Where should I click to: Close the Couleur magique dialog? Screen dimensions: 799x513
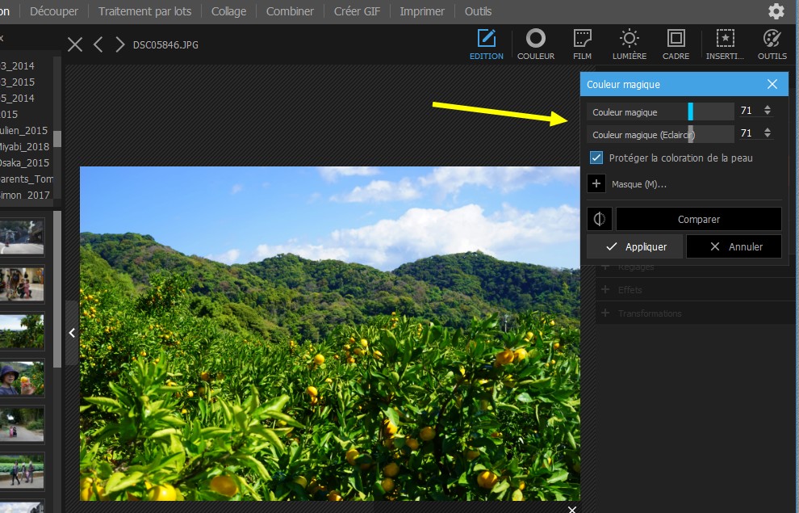772,84
